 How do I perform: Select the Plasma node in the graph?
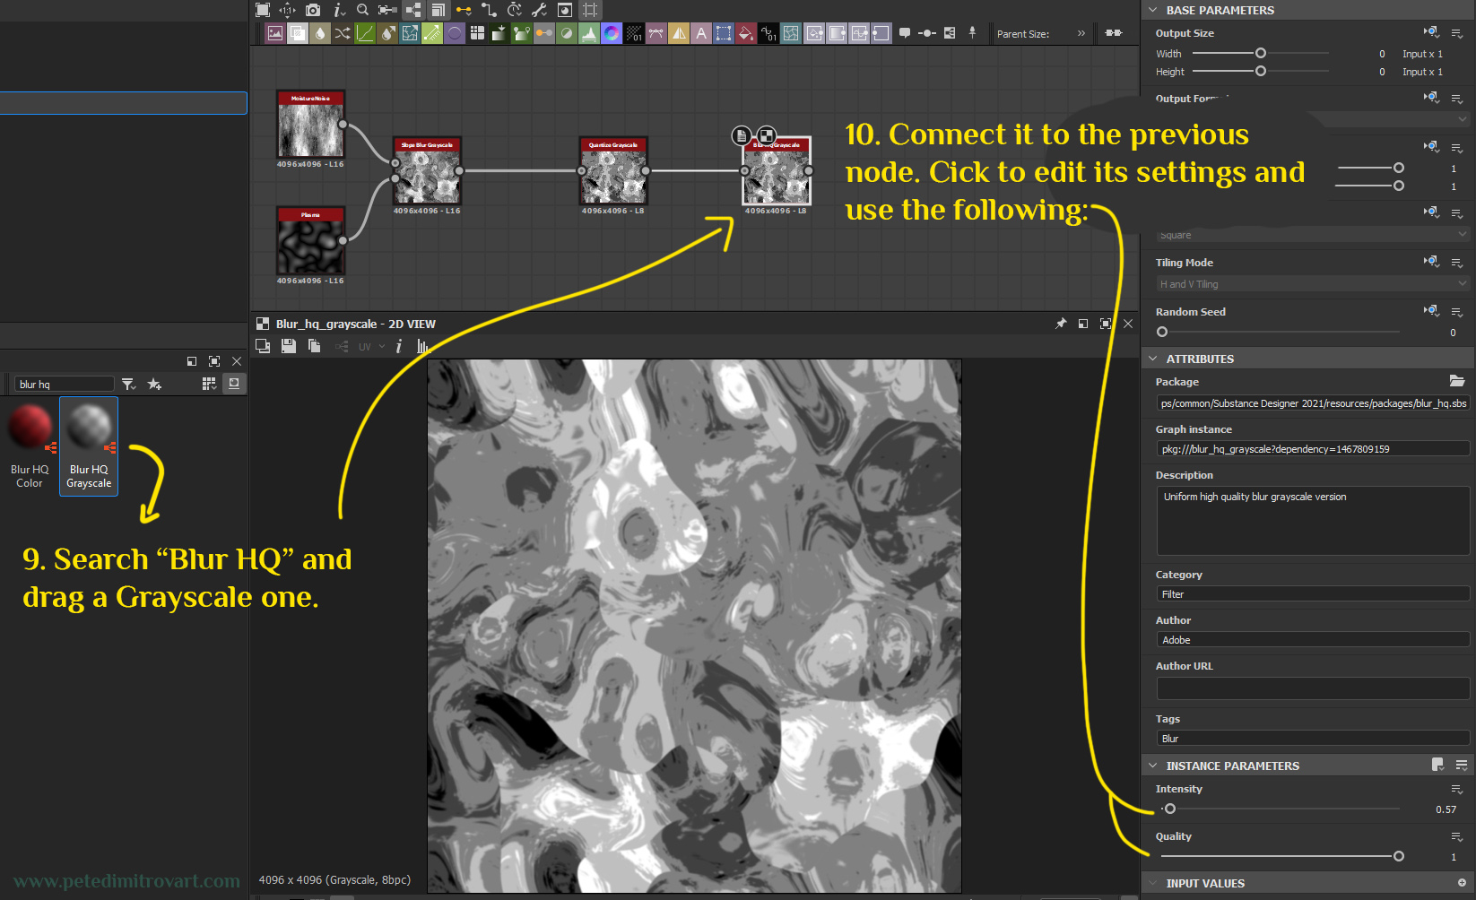coord(310,241)
